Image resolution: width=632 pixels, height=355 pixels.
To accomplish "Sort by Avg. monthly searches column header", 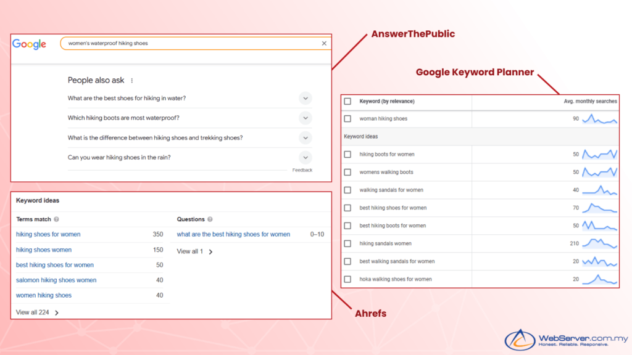I will point(590,102).
